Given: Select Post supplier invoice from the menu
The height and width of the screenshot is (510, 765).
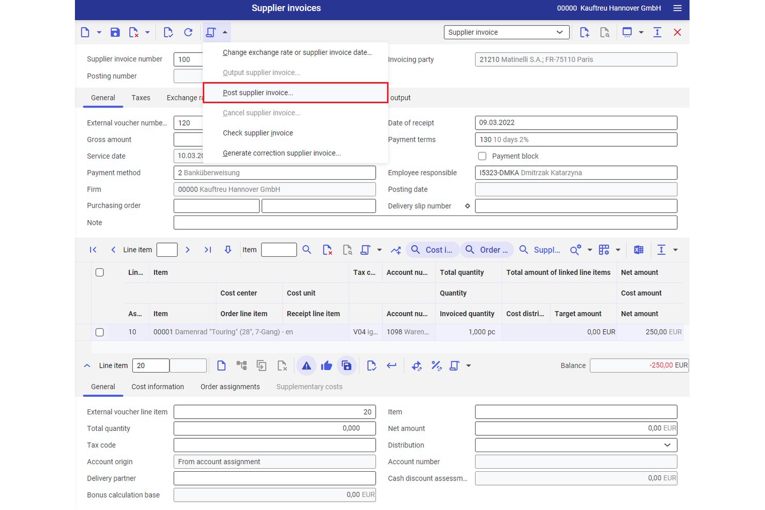Looking at the screenshot, I should (295, 93).
